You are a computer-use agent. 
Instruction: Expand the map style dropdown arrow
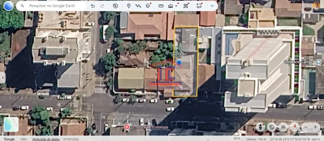(176, 6)
